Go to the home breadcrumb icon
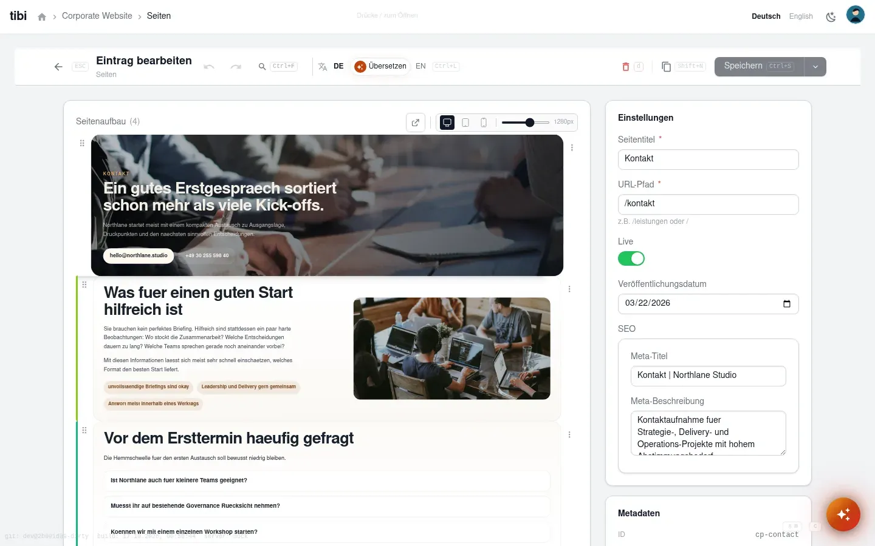 (x=42, y=16)
